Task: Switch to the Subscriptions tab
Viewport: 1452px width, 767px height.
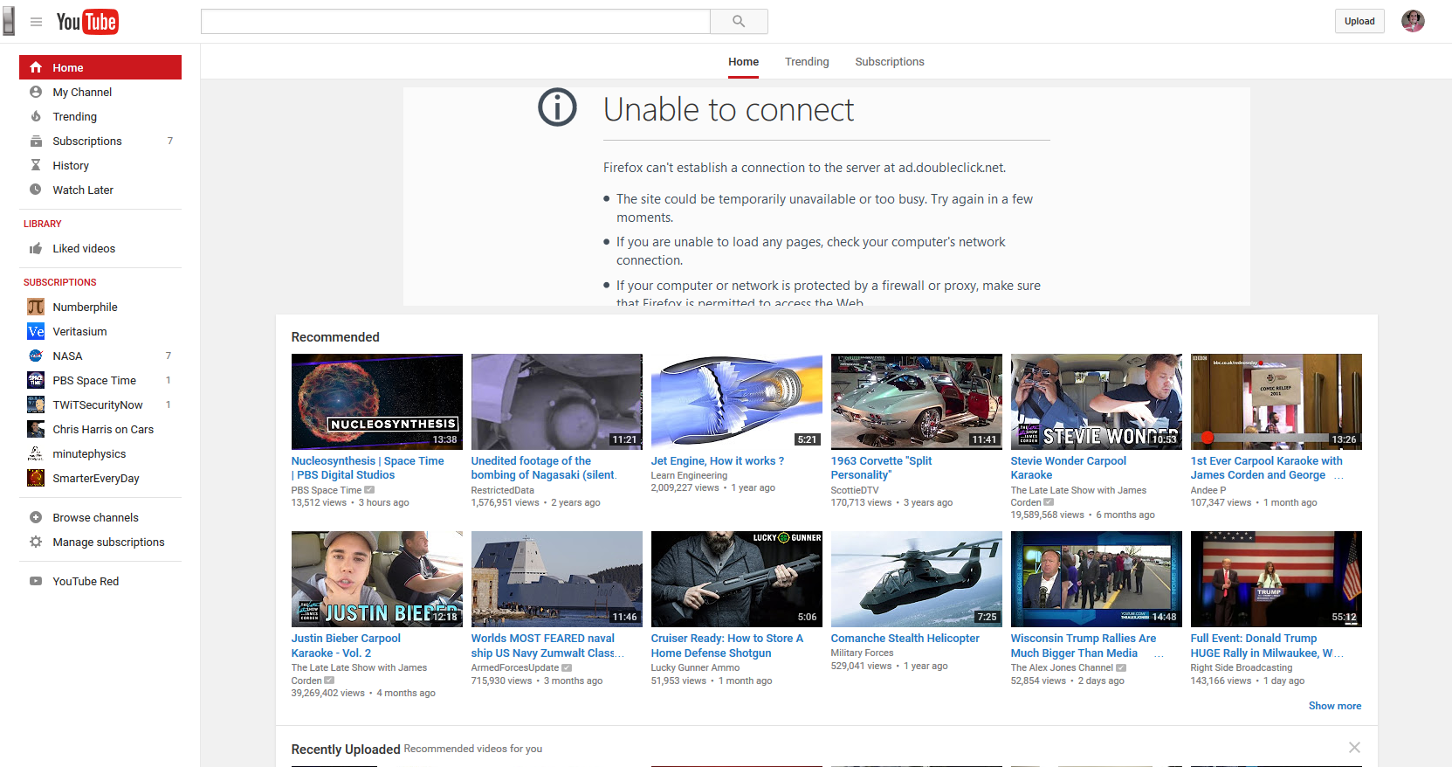Action: tap(889, 62)
